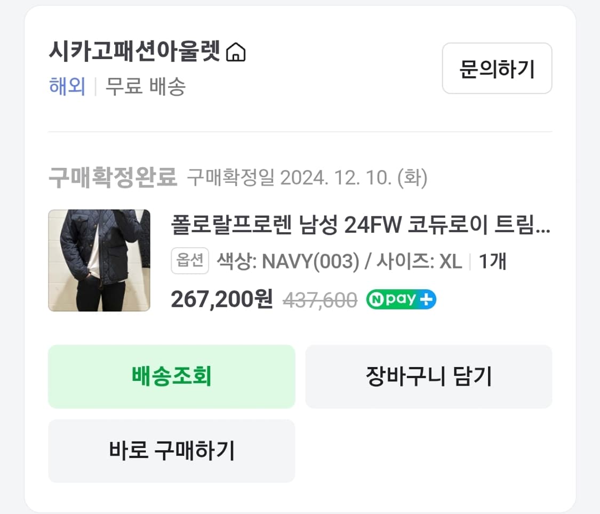This screenshot has height=514, width=600.
Task: Click the 옵션 label badge
Action: point(190,262)
